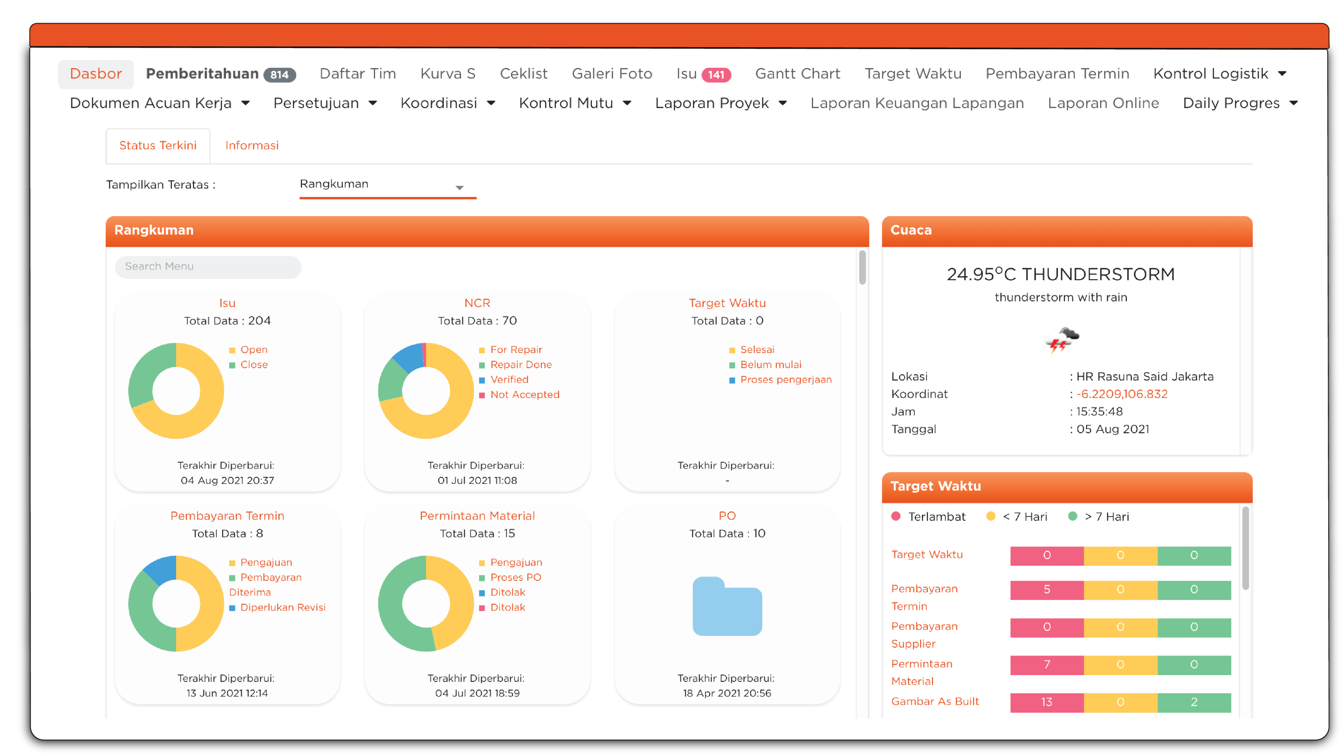The width and height of the screenshot is (1342, 755).
Task: Toggle the Proses pengerjaan legend entry
Action: tap(780, 380)
